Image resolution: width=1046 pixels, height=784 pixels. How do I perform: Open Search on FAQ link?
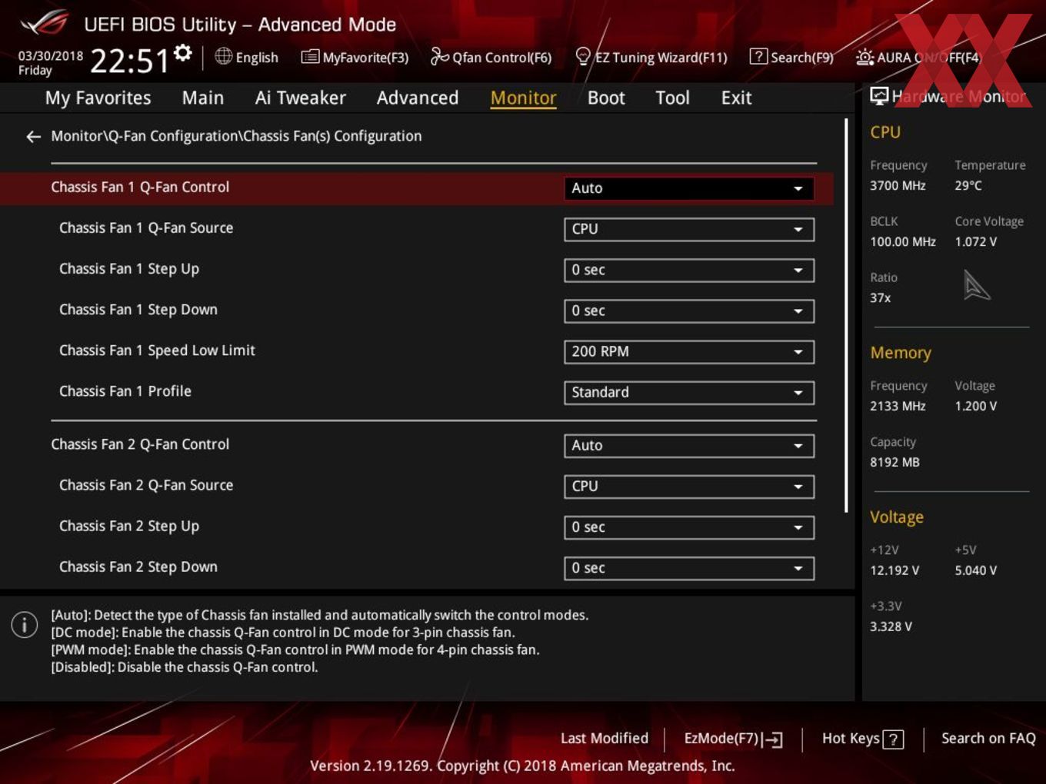[988, 739]
